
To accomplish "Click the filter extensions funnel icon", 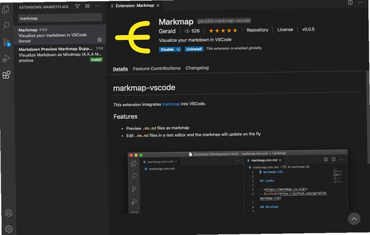I will (77, 6).
